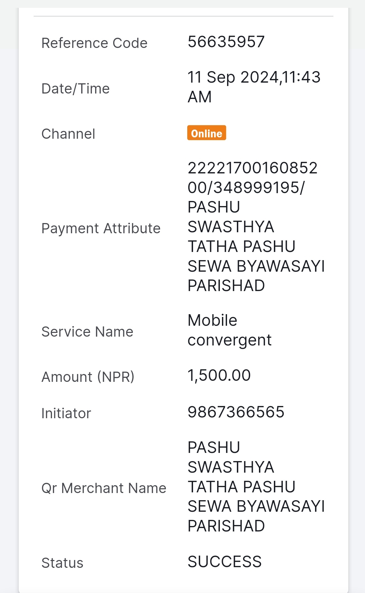Tap the Reference Code label
This screenshot has width=365, height=593.
pyautogui.click(x=94, y=43)
